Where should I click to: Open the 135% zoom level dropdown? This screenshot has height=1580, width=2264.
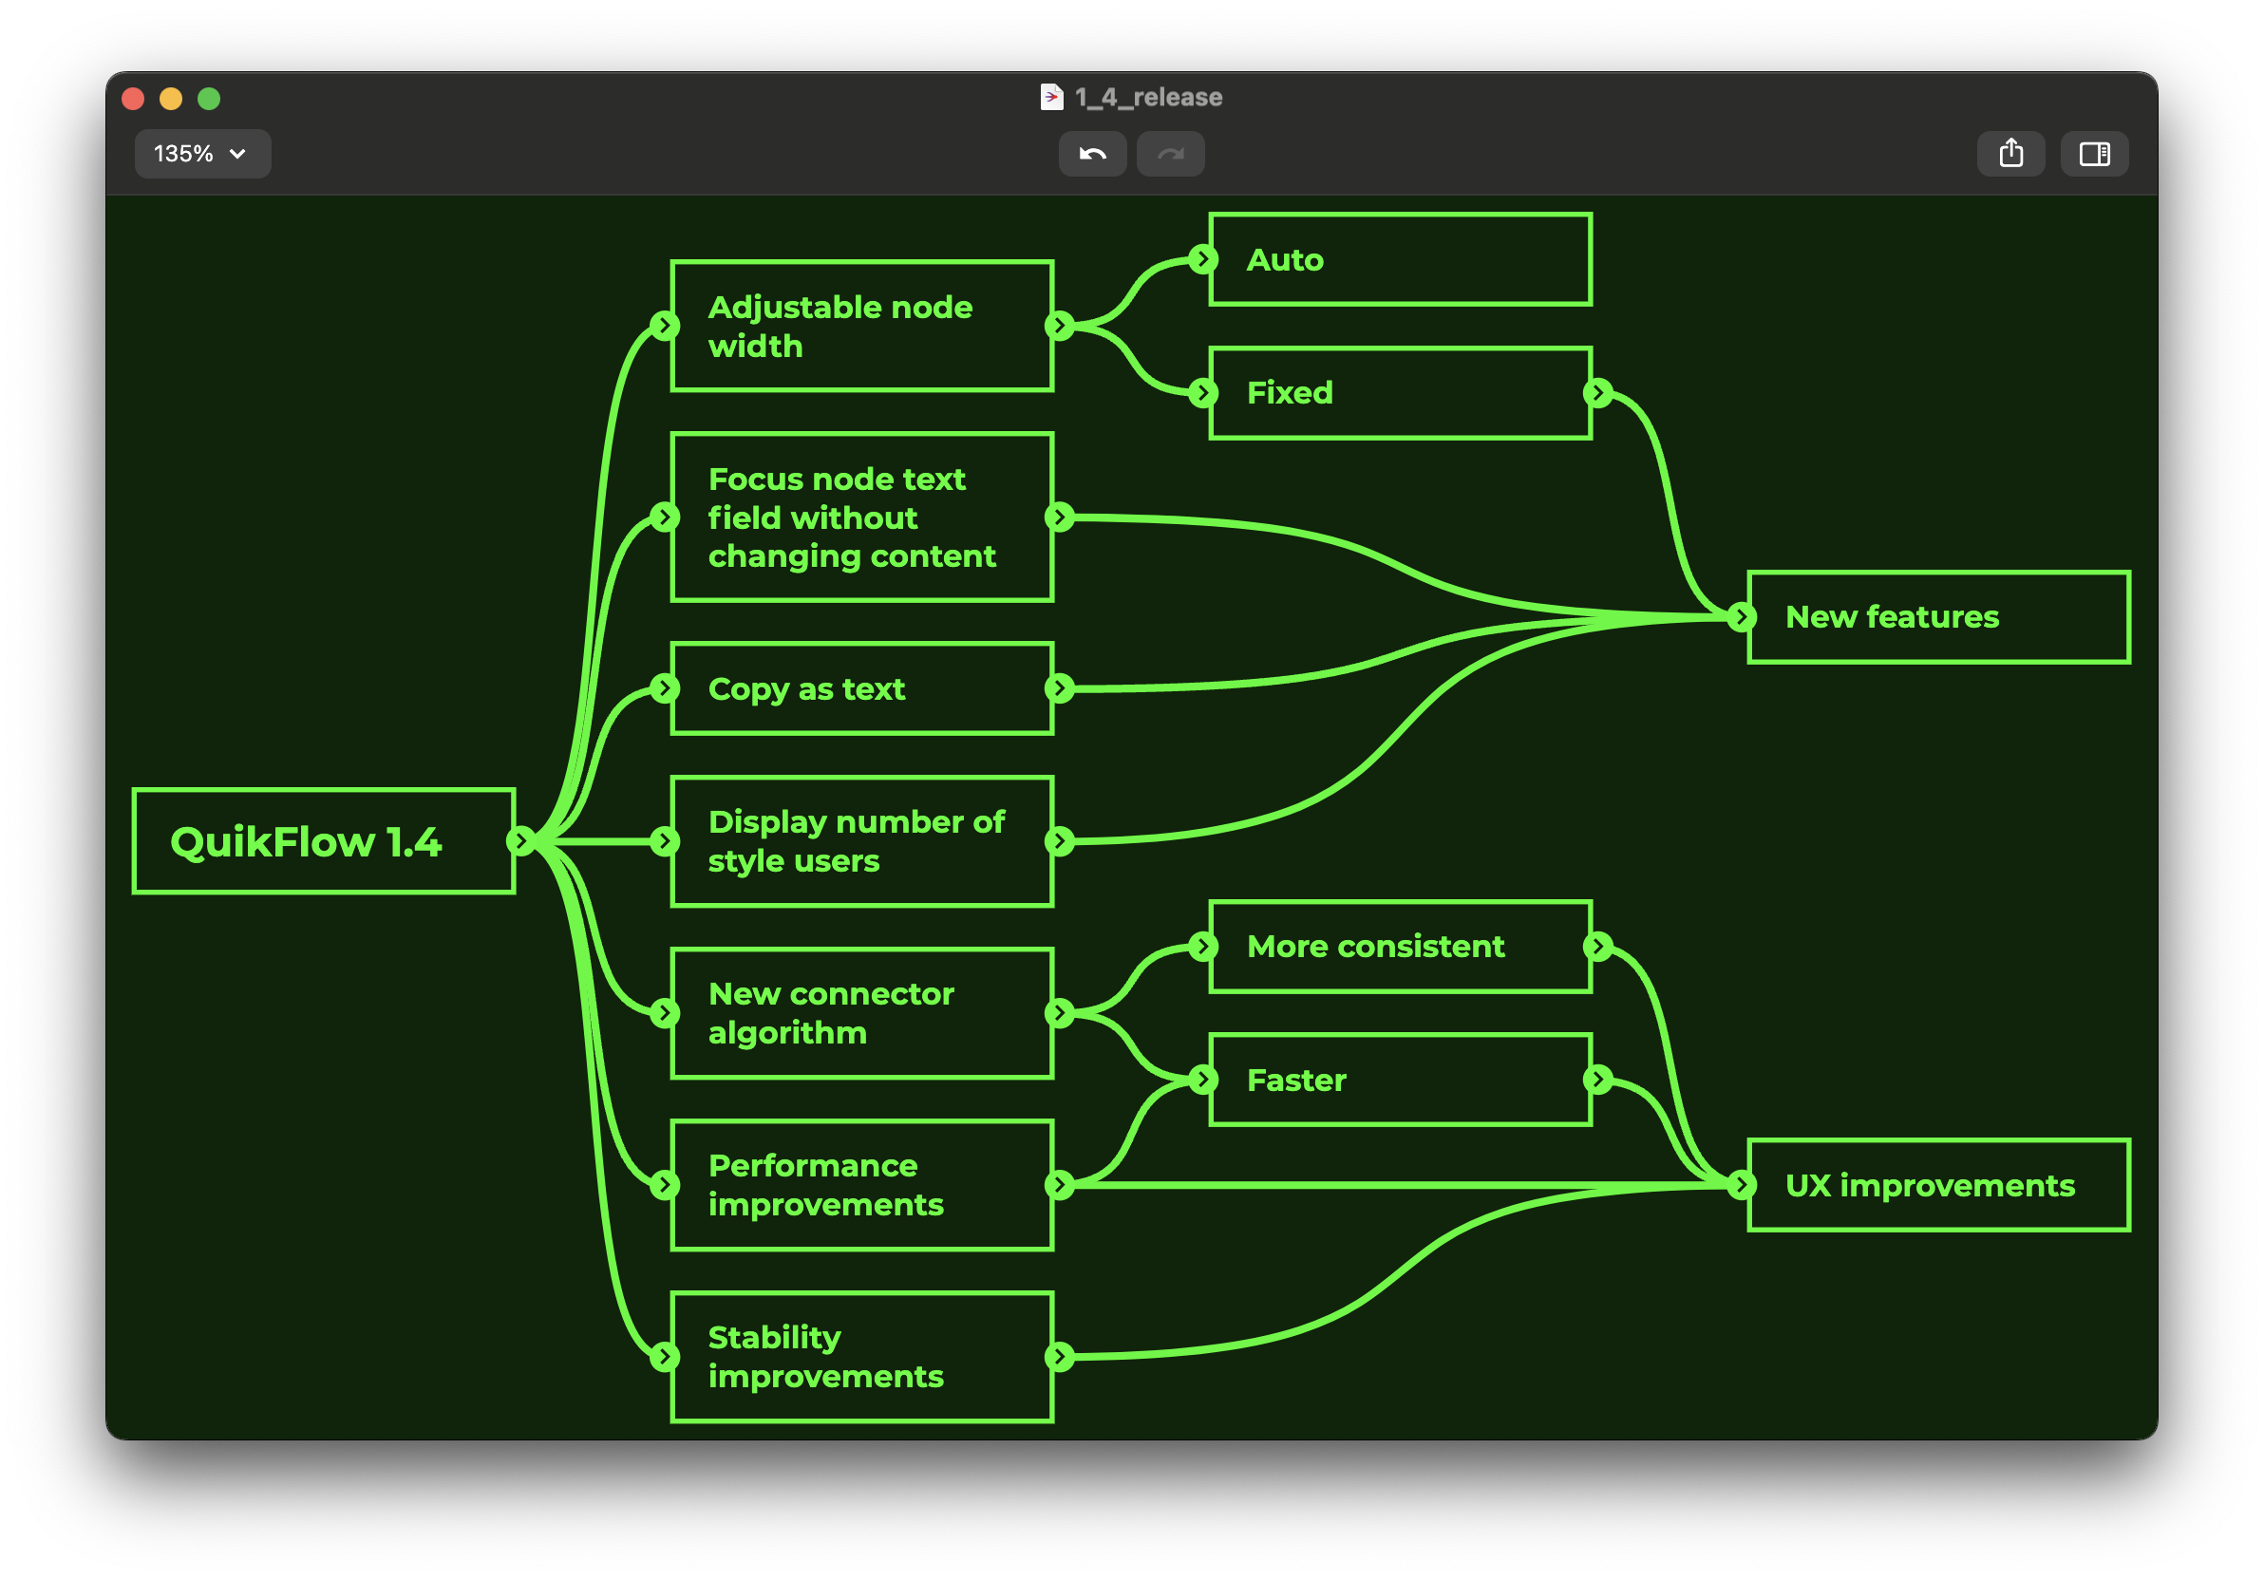[202, 154]
